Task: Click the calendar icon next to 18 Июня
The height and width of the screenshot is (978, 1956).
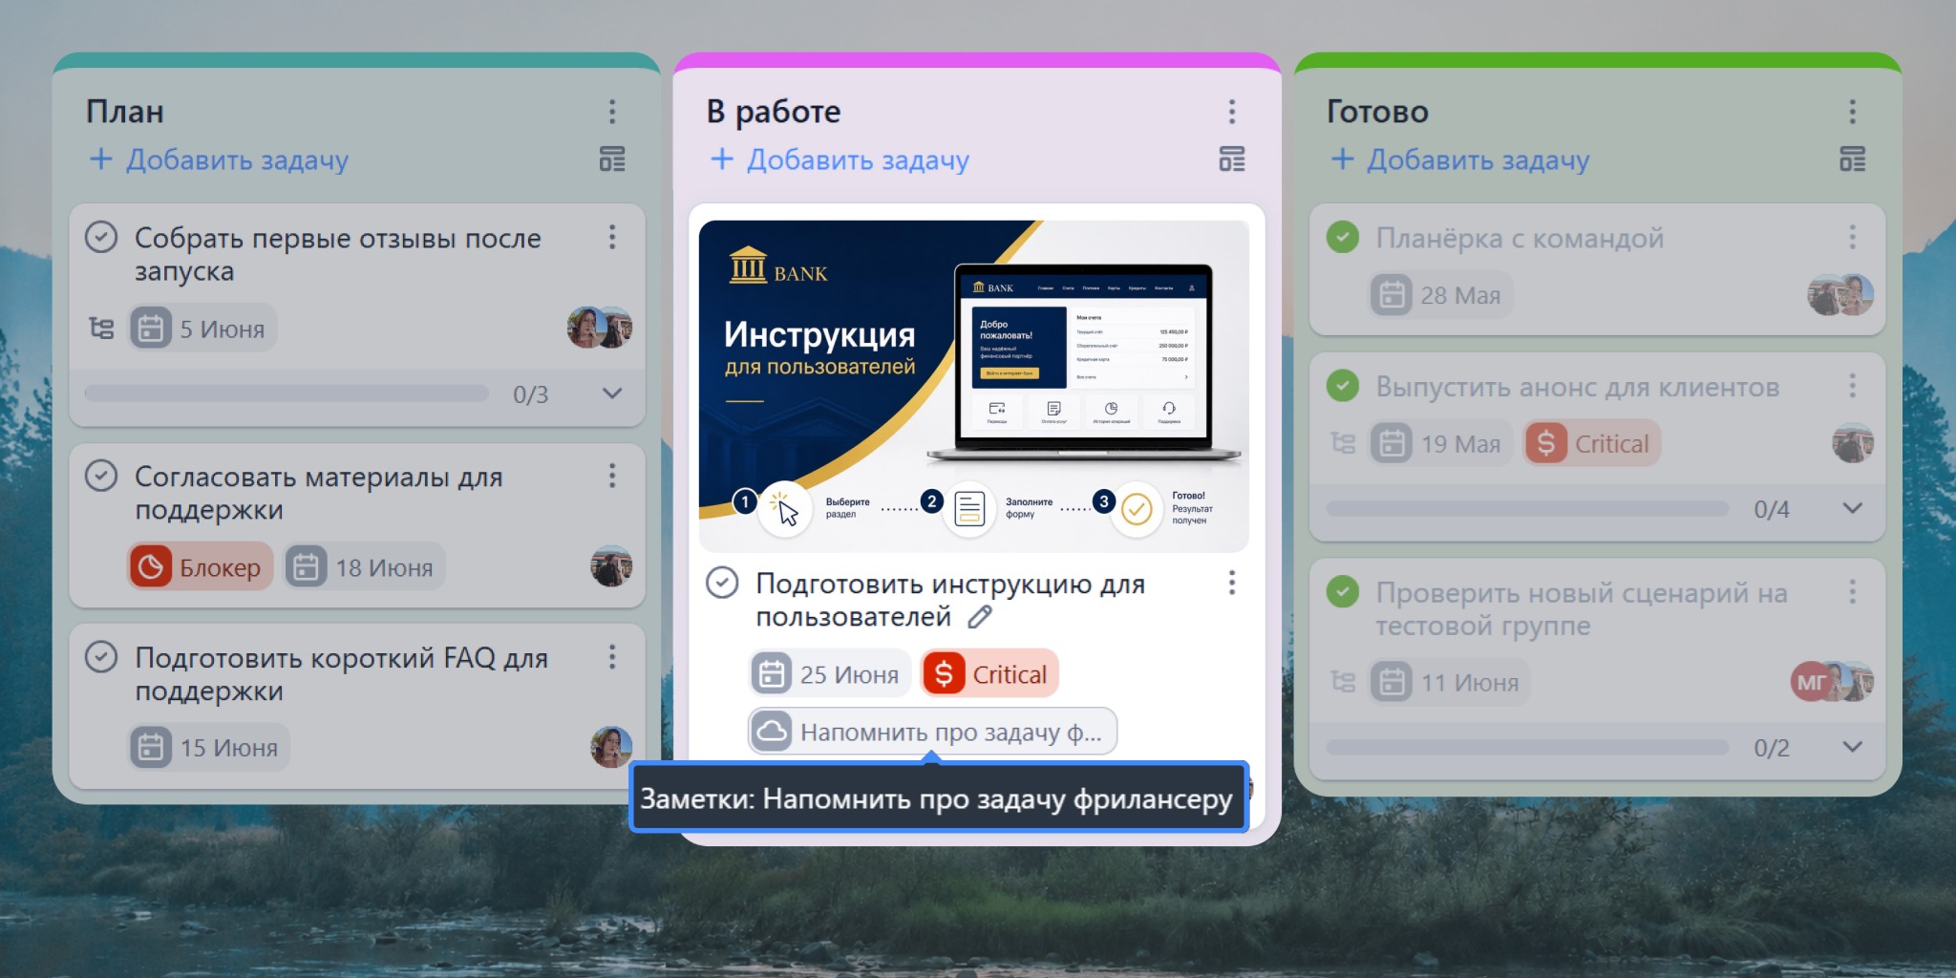Action: [306, 567]
